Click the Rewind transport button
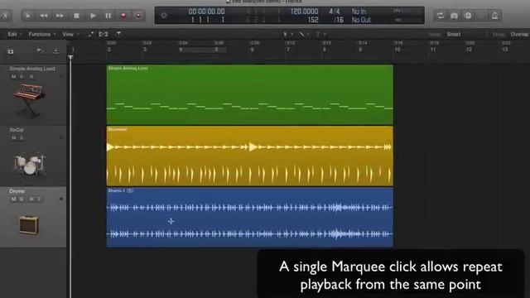This screenshot has width=530, height=298. [44, 16]
